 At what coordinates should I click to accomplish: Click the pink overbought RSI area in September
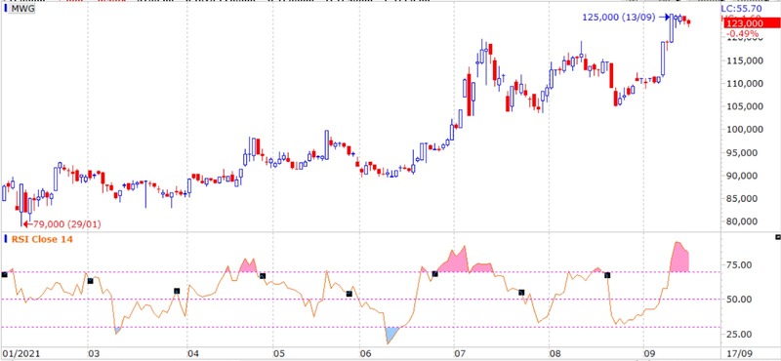[x=679, y=259]
